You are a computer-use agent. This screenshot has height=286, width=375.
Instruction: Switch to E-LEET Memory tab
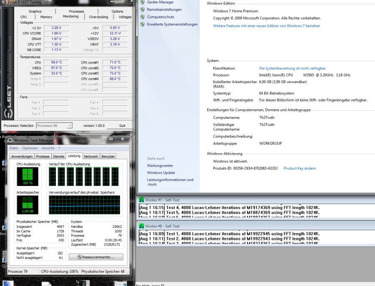point(46,17)
